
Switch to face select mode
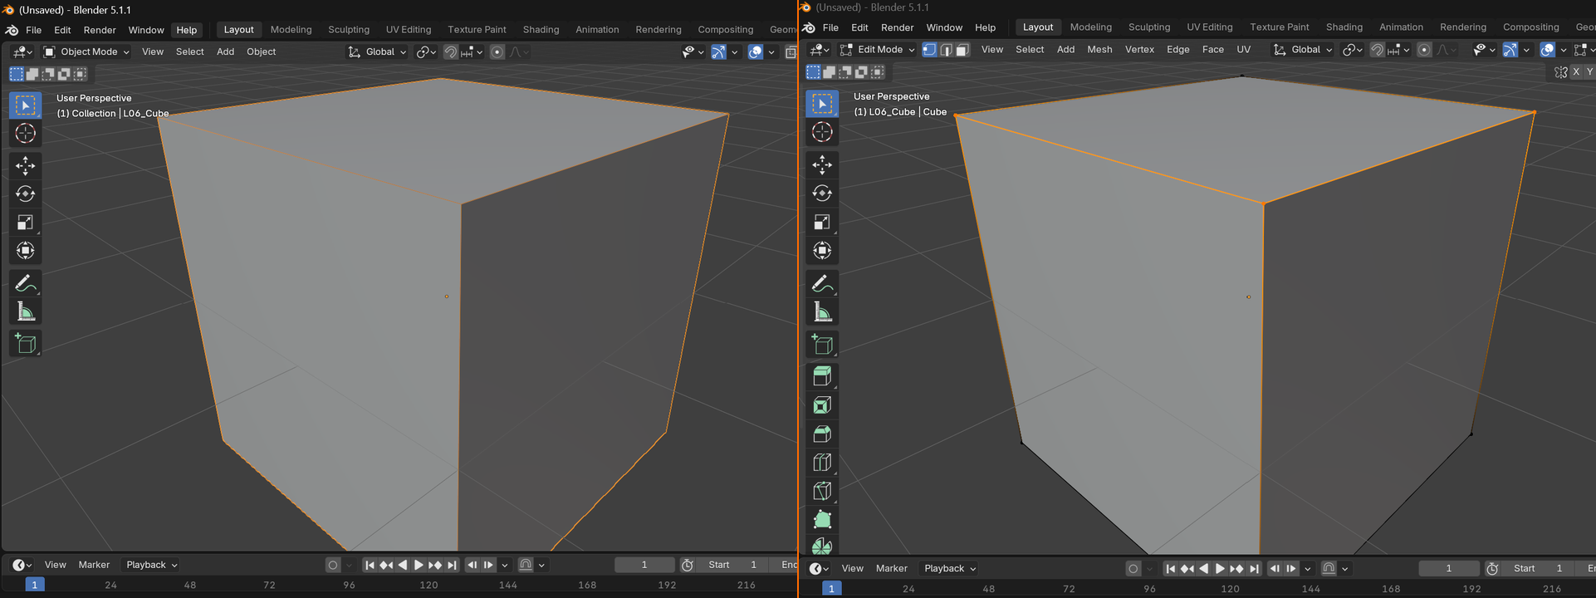pos(962,50)
